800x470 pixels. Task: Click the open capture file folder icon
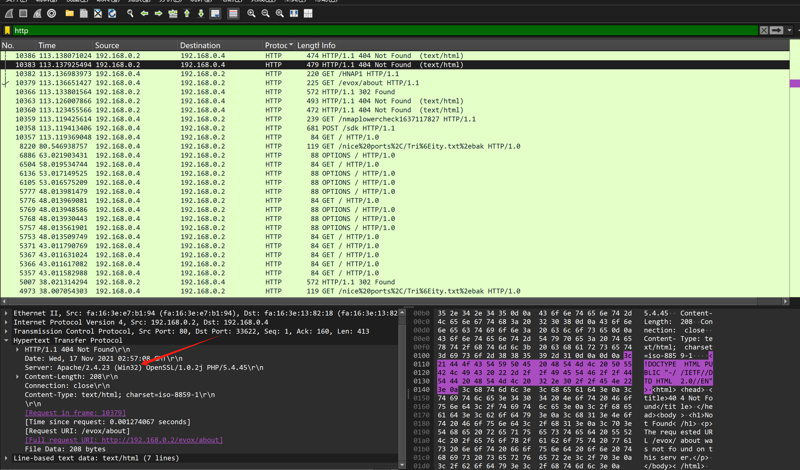pos(70,13)
